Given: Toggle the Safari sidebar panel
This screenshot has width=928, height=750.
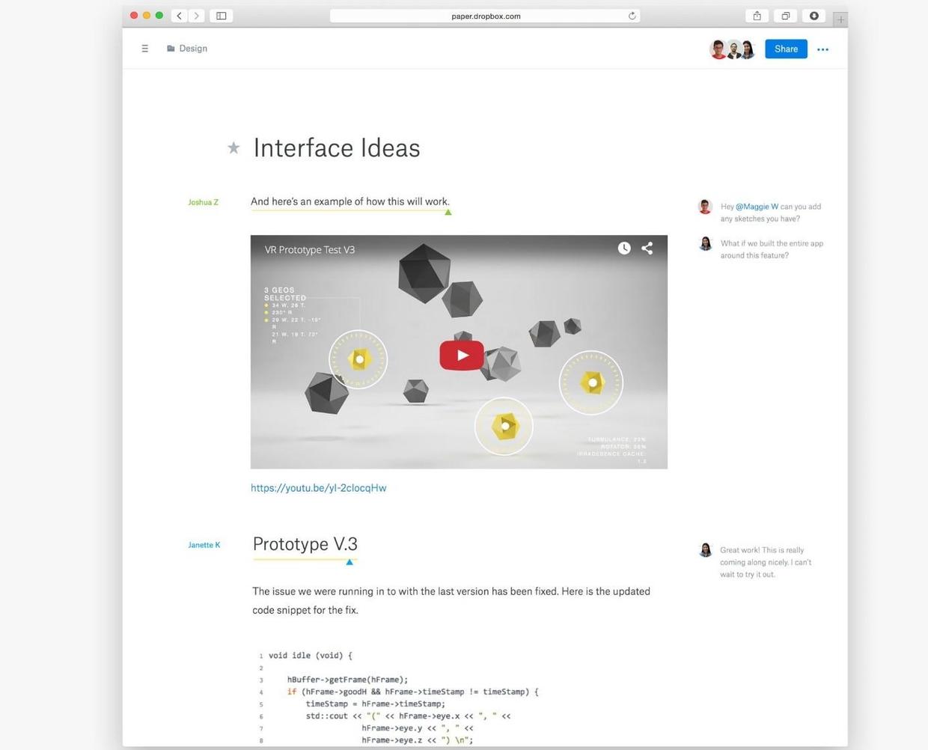Looking at the screenshot, I should coord(222,16).
